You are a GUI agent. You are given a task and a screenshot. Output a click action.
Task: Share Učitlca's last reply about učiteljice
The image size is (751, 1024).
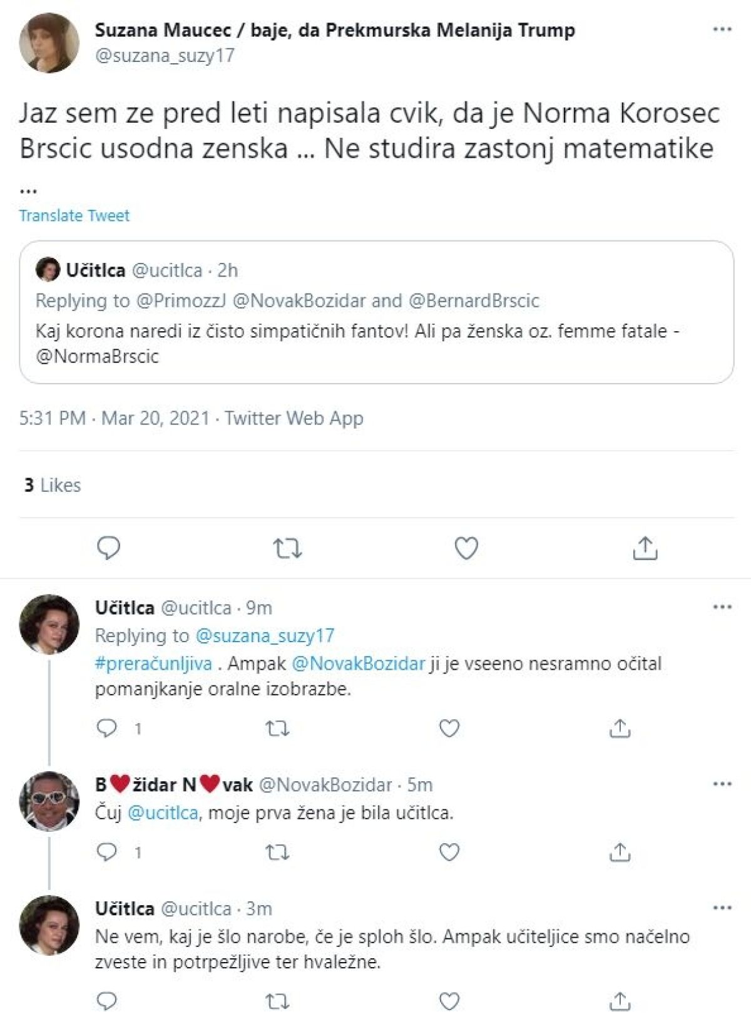pos(620,1000)
